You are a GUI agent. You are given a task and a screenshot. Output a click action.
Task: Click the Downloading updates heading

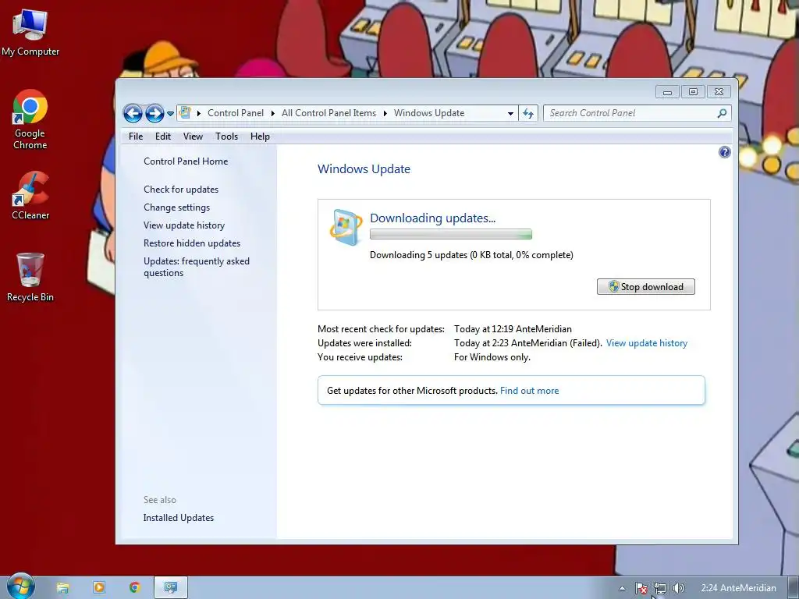click(x=432, y=218)
